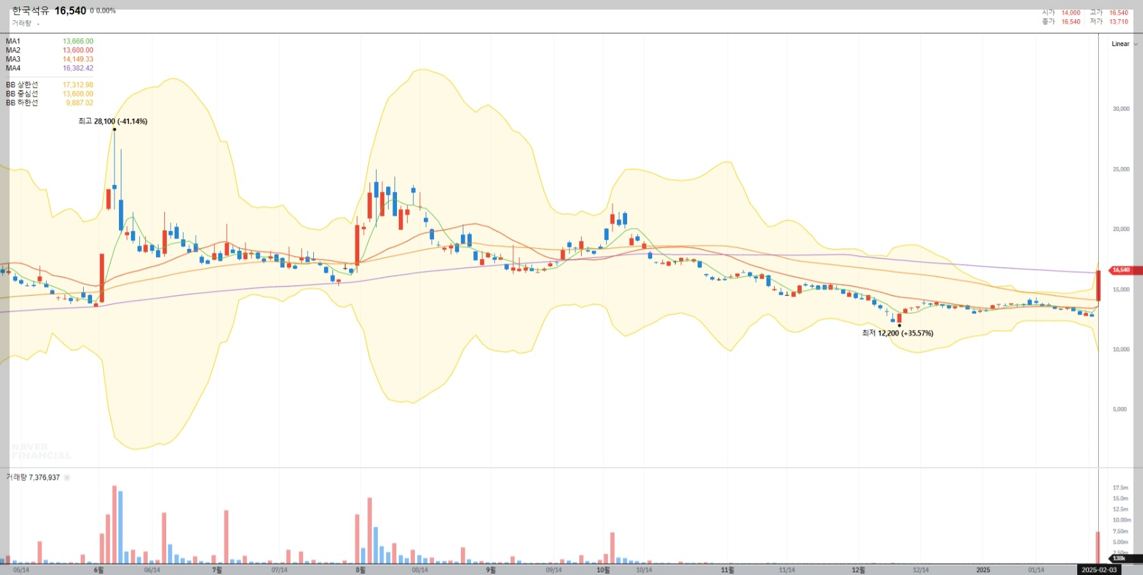Viewport: 1143px width, 575px height.
Task: Click the 10/14 date on time axis
Action: pos(644,570)
